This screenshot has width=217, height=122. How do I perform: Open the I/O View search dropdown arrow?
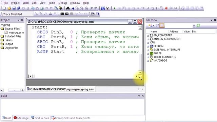(194, 26)
